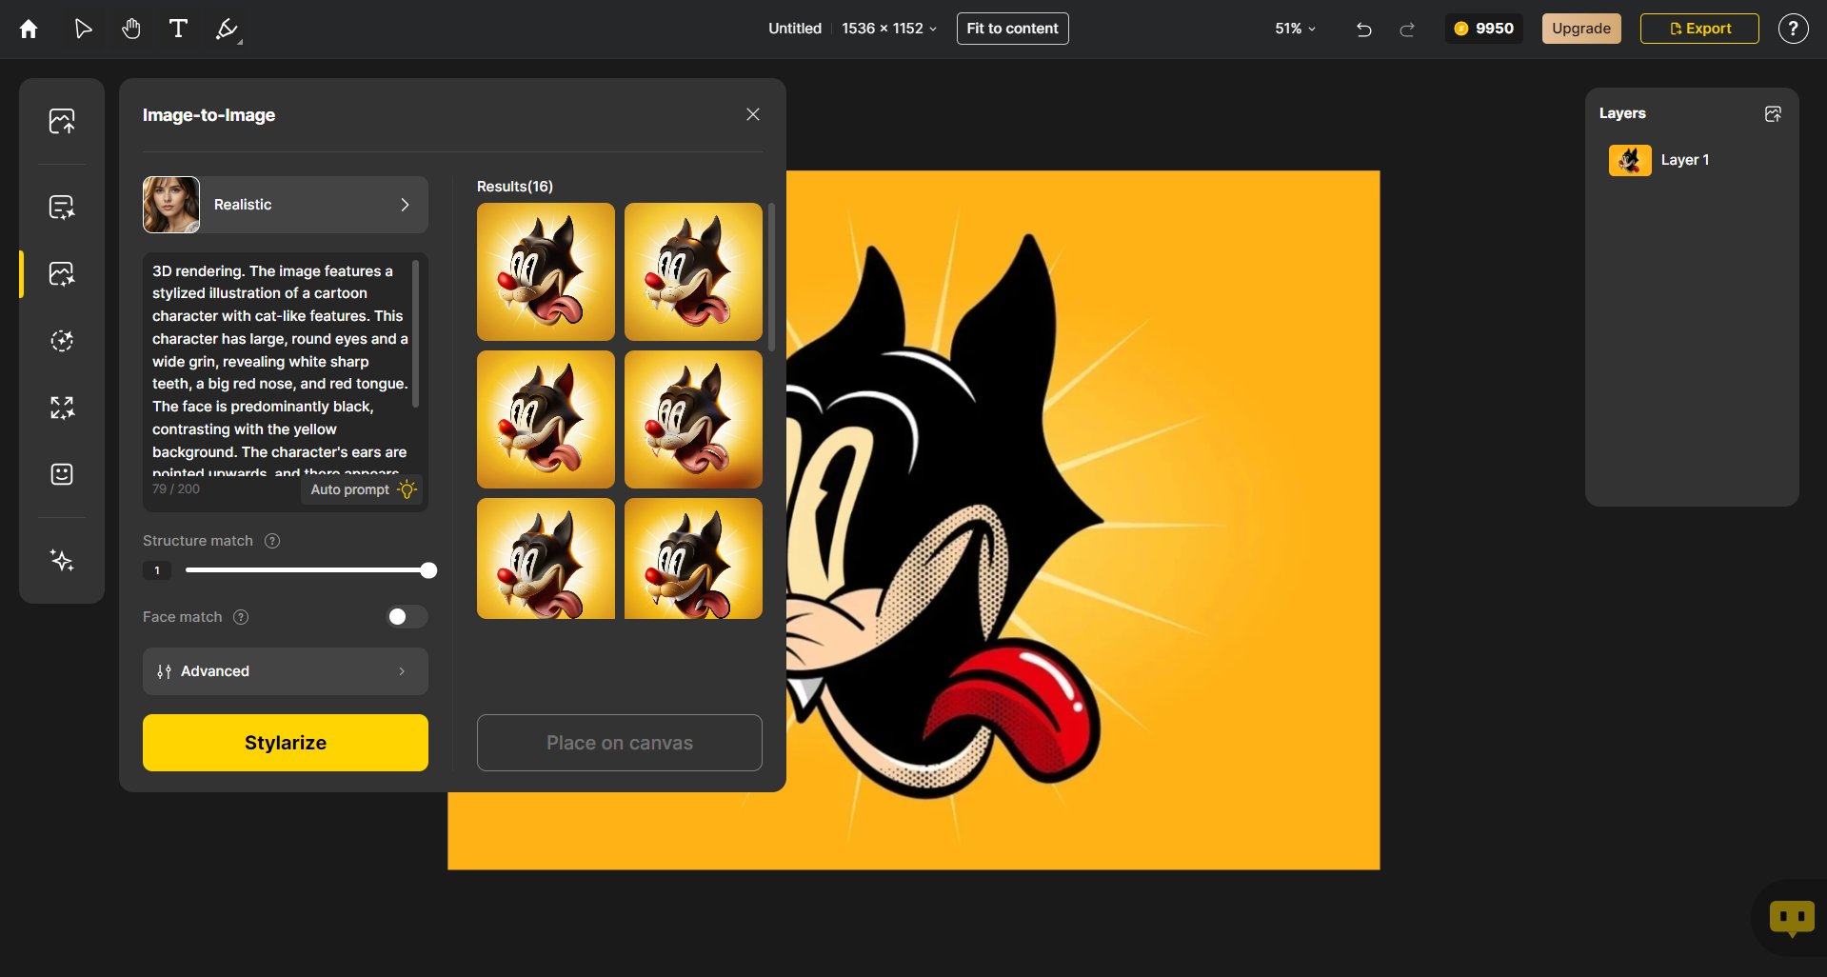Image resolution: width=1827 pixels, height=977 pixels.
Task: Click Fit to content button
Action: [1012, 29]
